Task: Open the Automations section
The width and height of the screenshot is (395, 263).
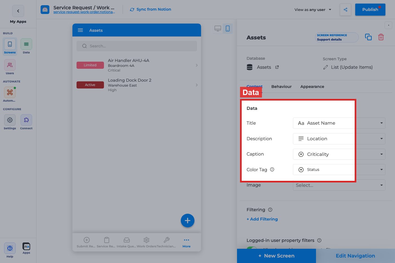Action: click(10, 95)
